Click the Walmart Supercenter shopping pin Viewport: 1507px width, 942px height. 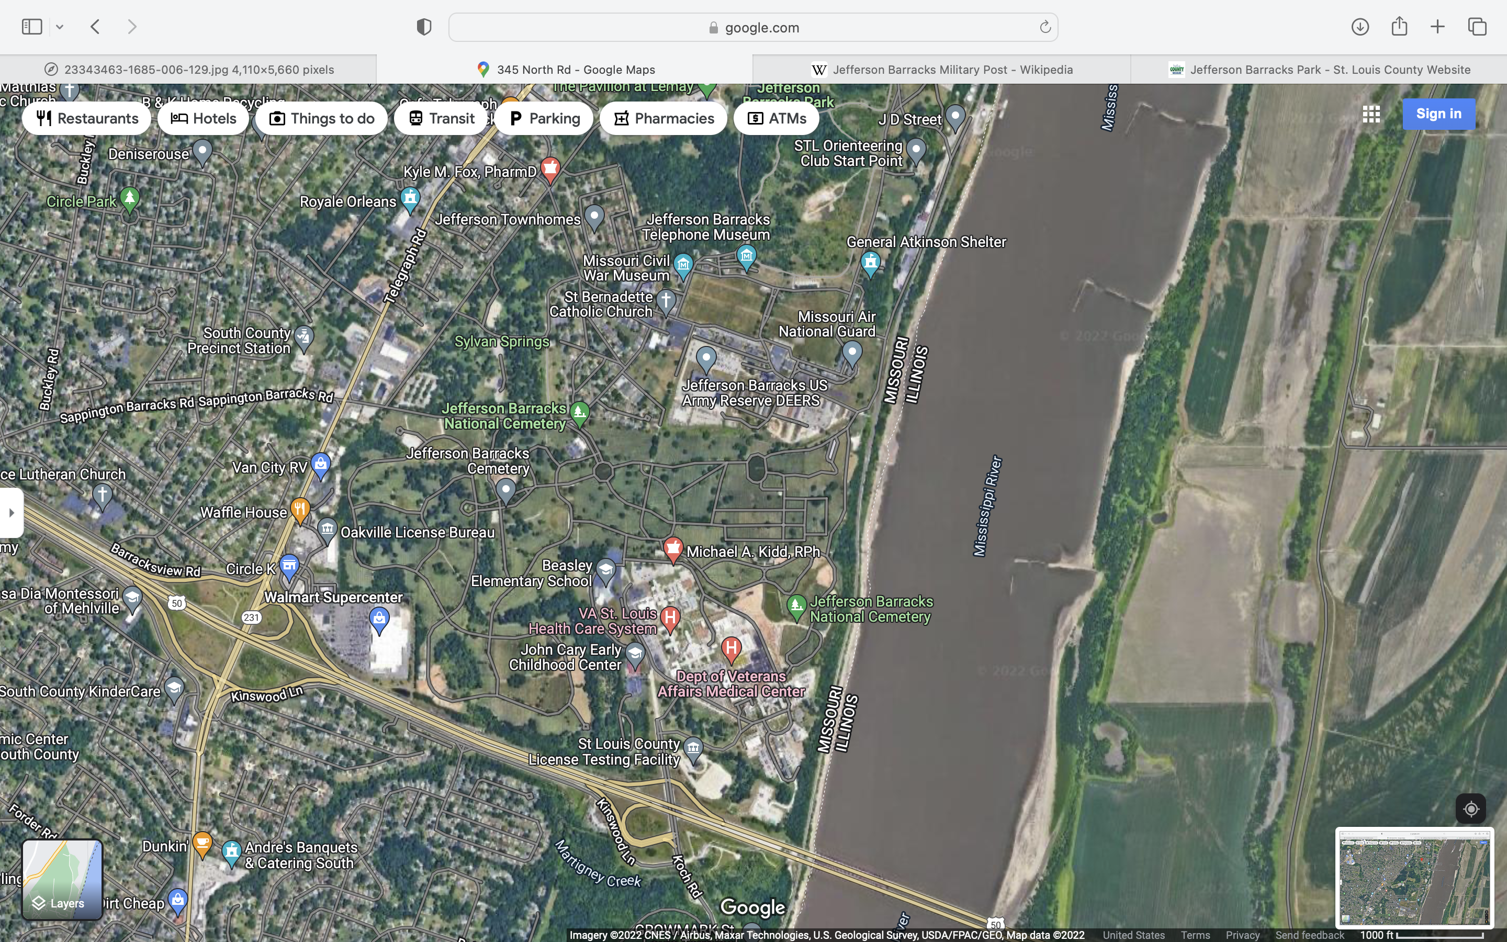pos(379,619)
